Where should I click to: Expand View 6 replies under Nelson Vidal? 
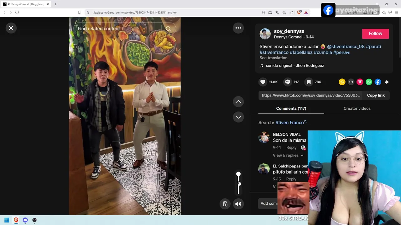pos(288,155)
